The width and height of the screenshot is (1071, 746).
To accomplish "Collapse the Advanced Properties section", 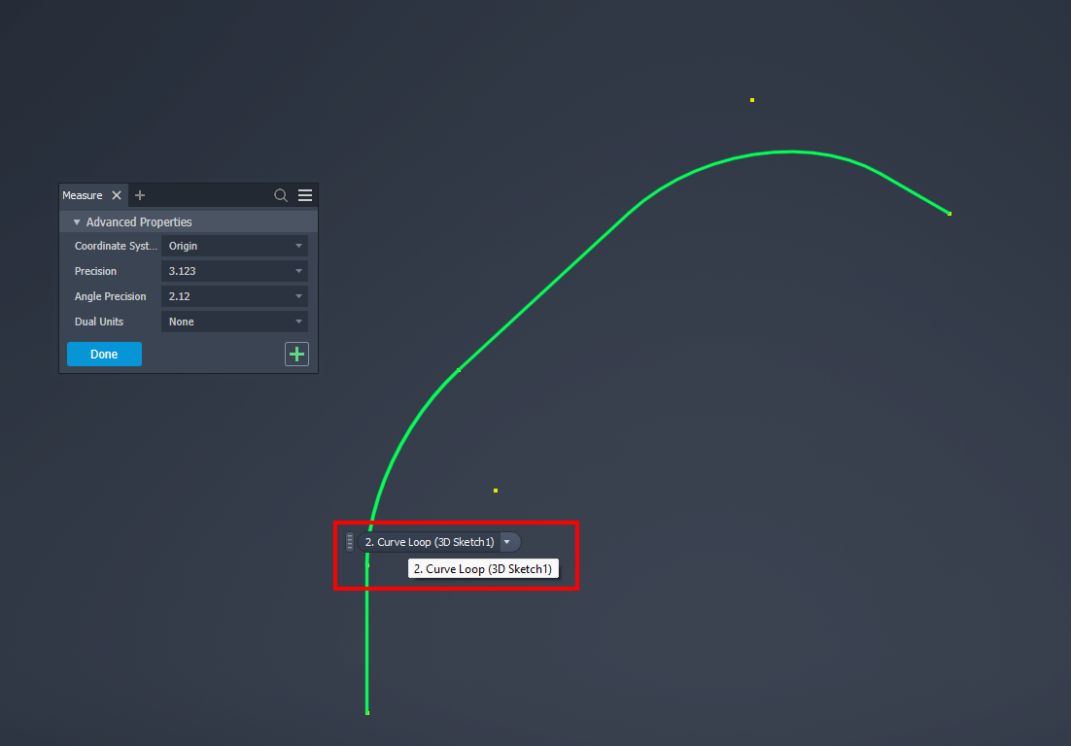I will point(77,221).
